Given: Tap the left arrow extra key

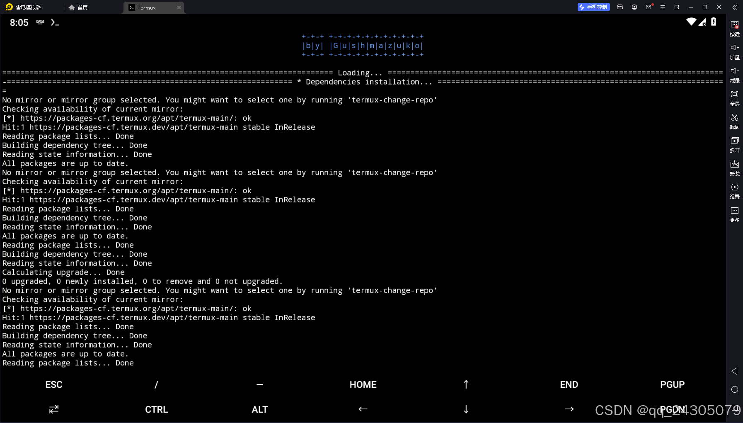Looking at the screenshot, I should click(x=363, y=409).
